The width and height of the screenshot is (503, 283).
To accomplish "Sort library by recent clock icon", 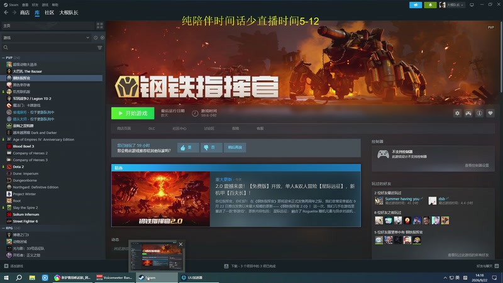I will 96,38.
